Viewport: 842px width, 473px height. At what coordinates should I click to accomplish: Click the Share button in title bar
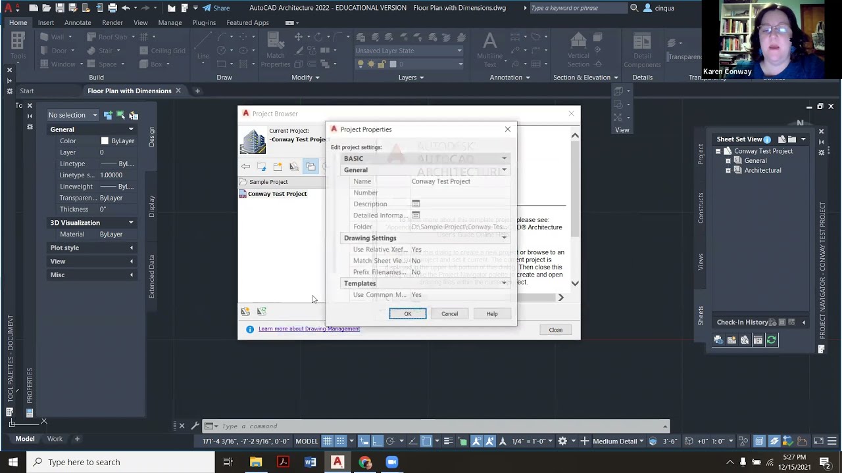[216, 8]
